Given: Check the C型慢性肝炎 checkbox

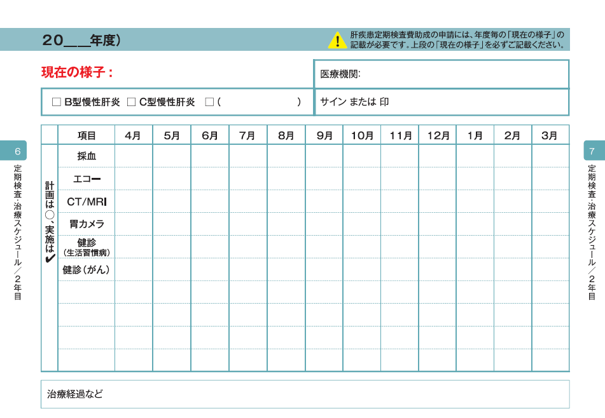Looking at the screenshot, I should [131, 102].
